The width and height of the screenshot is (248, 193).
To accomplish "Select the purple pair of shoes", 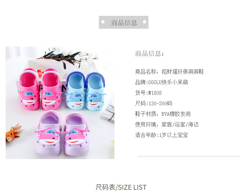I will [62, 133].
